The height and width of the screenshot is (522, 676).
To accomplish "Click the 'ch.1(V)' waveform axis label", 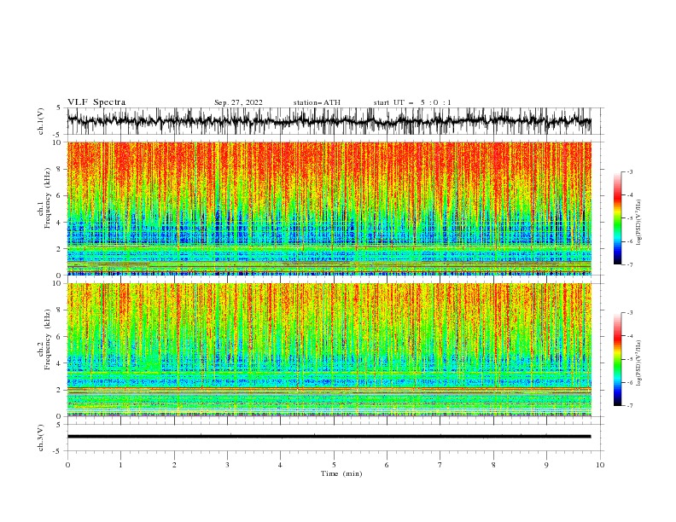I will point(41,121).
